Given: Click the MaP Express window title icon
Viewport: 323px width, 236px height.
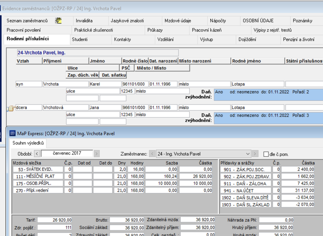Looking at the screenshot, I should coord(13,133).
